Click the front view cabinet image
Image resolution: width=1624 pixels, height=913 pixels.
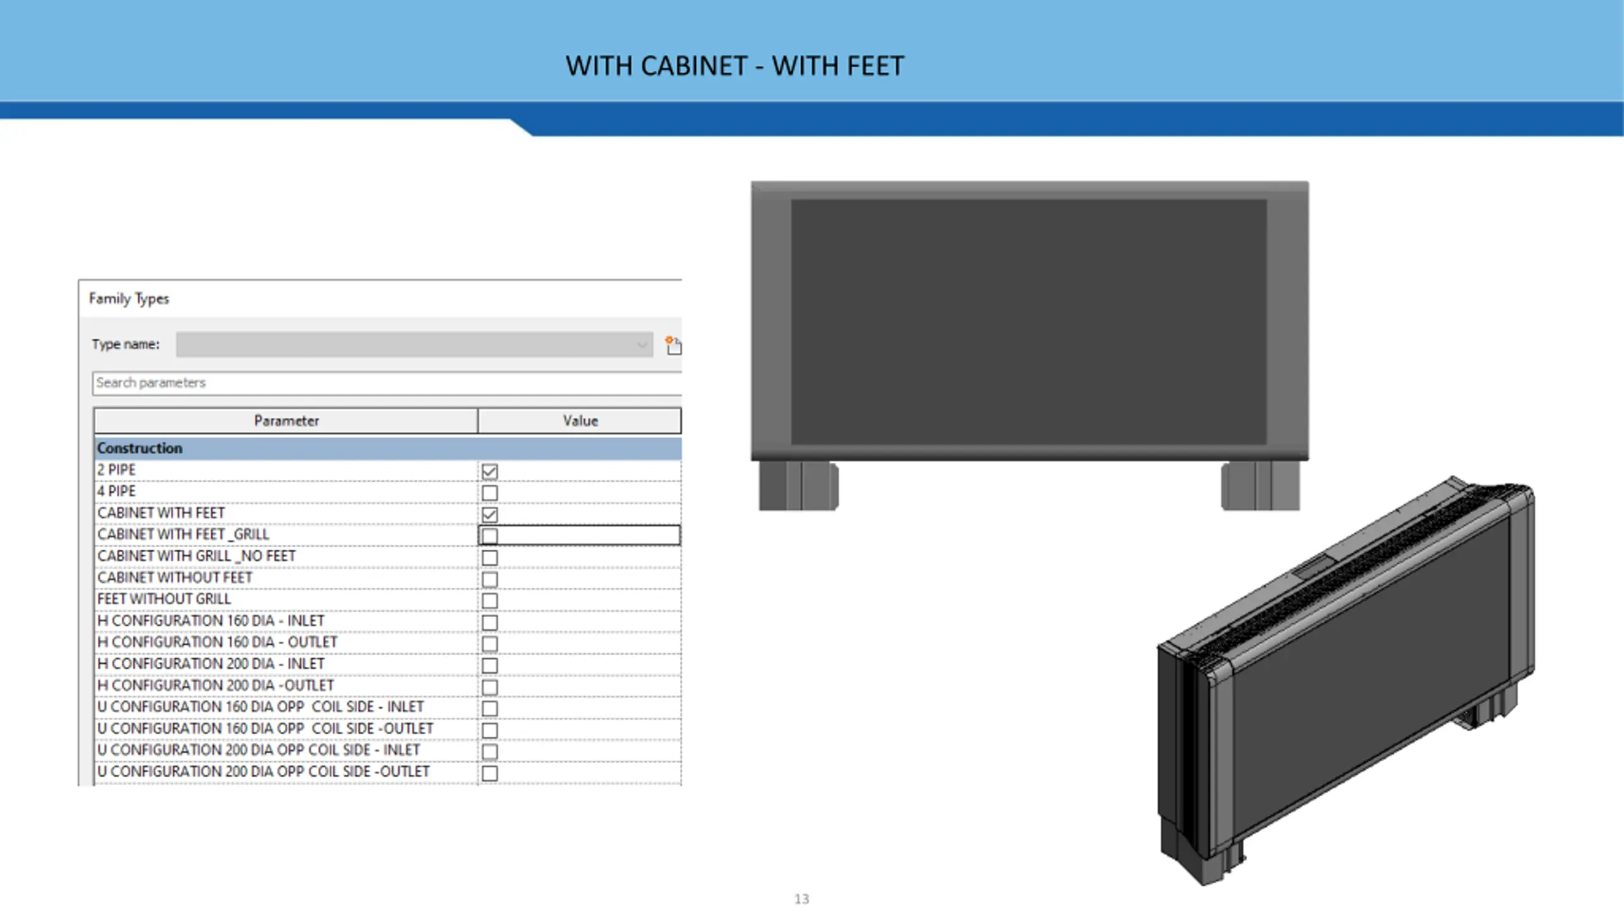(x=1030, y=346)
